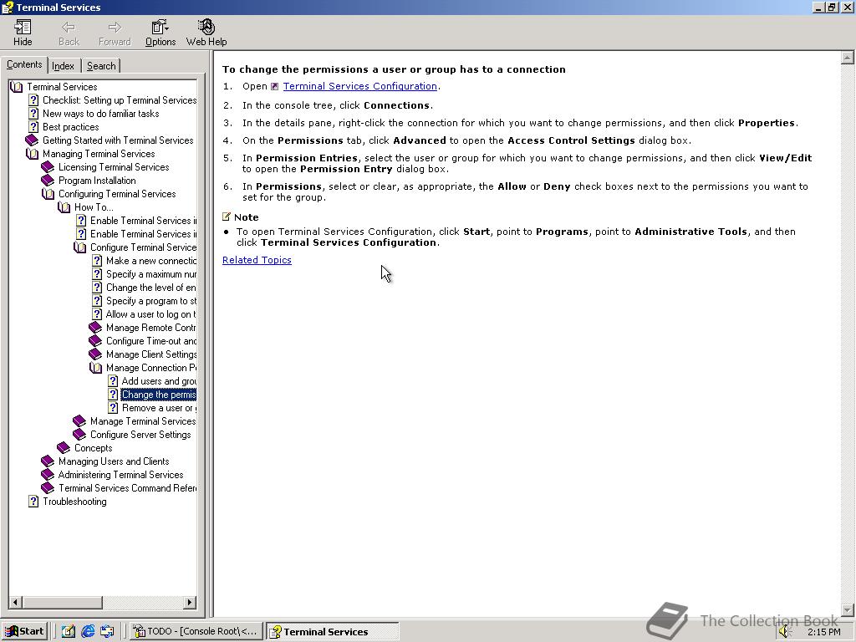The height and width of the screenshot is (642, 856).
Task: Click the Specify a maximum number topic icon
Action: pyautogui.click(x=97, y=274)
